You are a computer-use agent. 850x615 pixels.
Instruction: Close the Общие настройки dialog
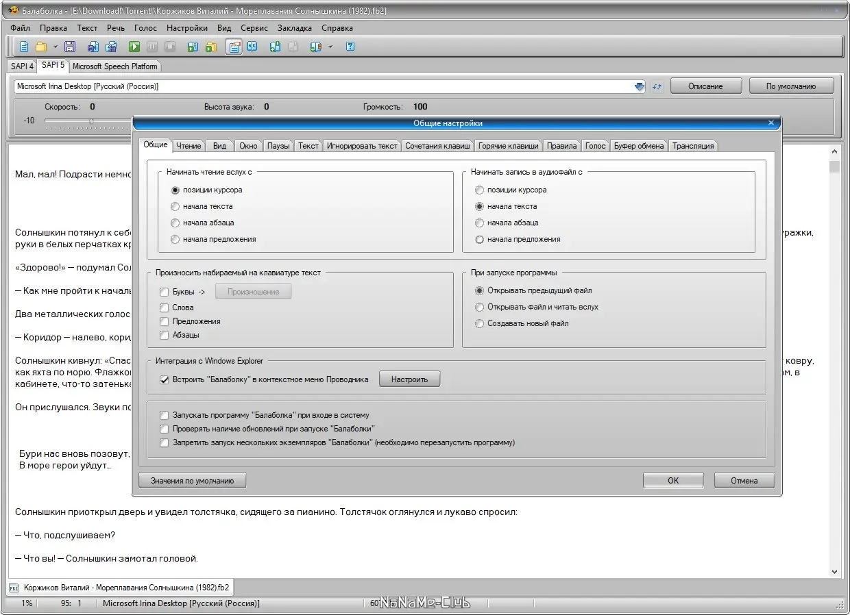[x=771, y=123]
